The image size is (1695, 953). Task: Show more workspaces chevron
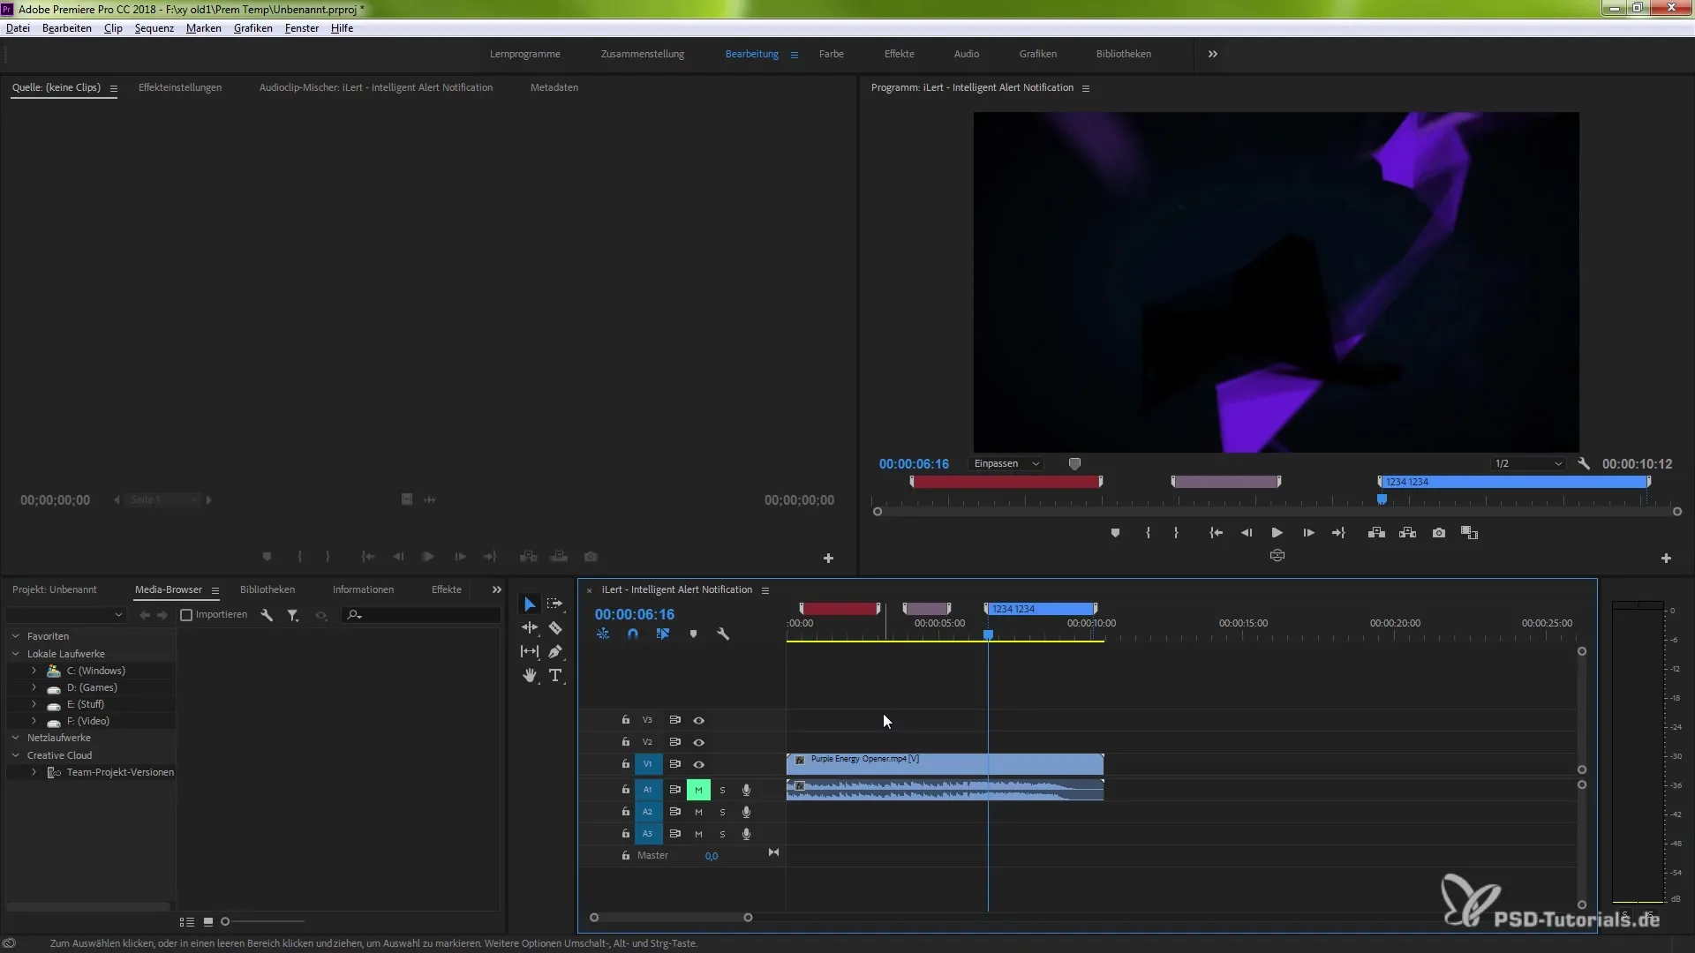pos(1213,54)
